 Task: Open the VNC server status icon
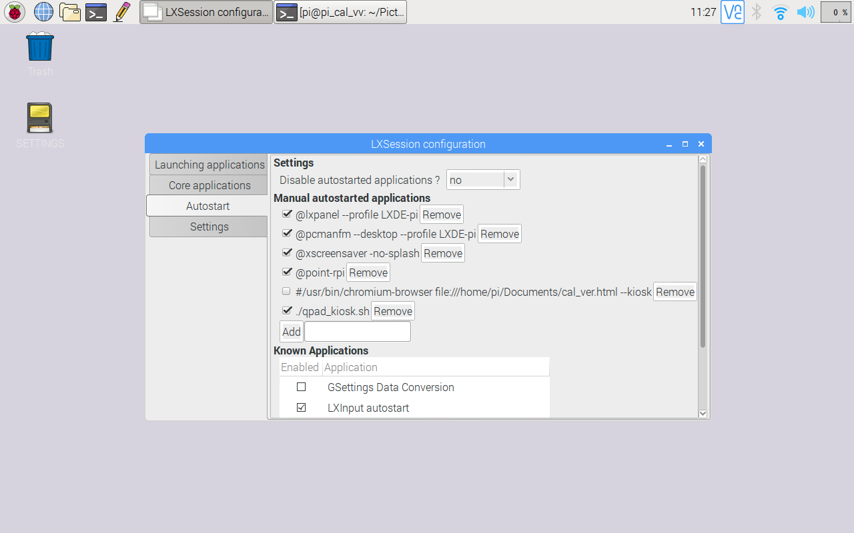(732, 11)
